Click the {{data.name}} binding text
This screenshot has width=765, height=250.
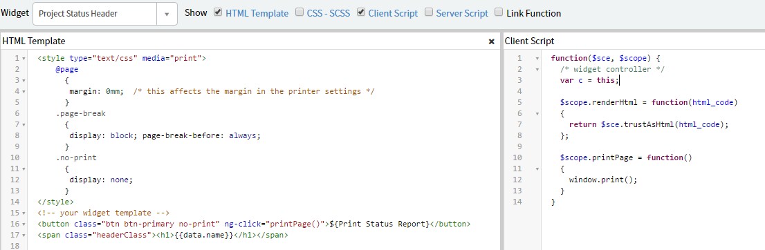point(204,235)
